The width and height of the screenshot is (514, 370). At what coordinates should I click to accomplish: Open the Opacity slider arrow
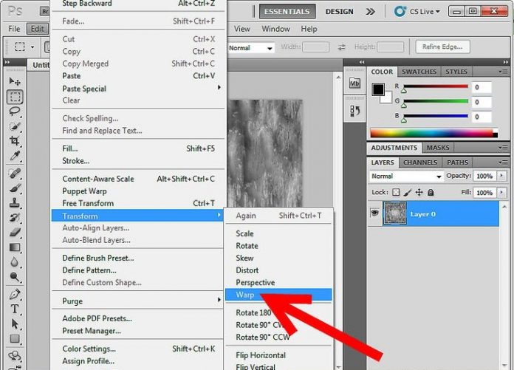[502, 177]
